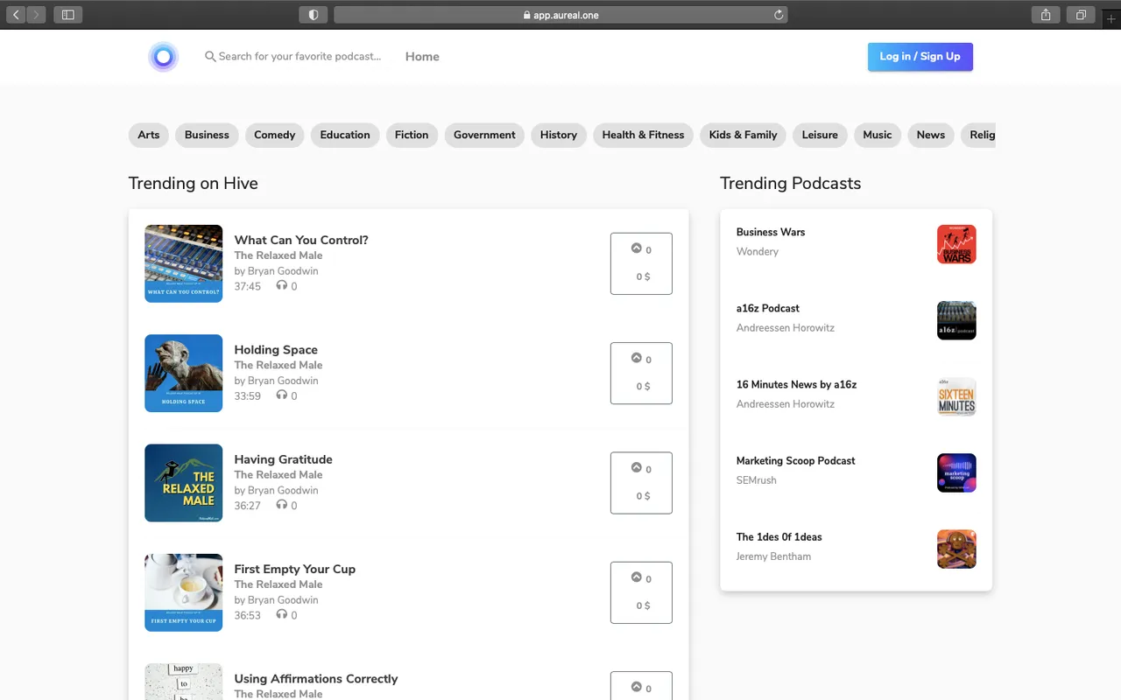The width and height of the screenshot is (1121, 700).
Task: Click headphones icon for What Can You Control?
Action: 281,285
